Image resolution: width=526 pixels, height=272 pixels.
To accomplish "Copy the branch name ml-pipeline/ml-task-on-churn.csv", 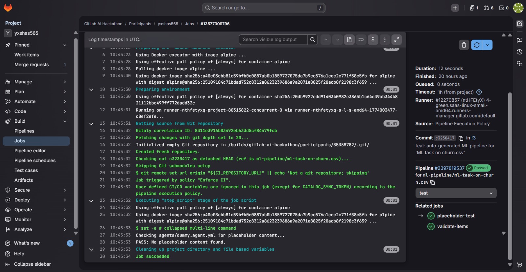I will coord(432,182).
